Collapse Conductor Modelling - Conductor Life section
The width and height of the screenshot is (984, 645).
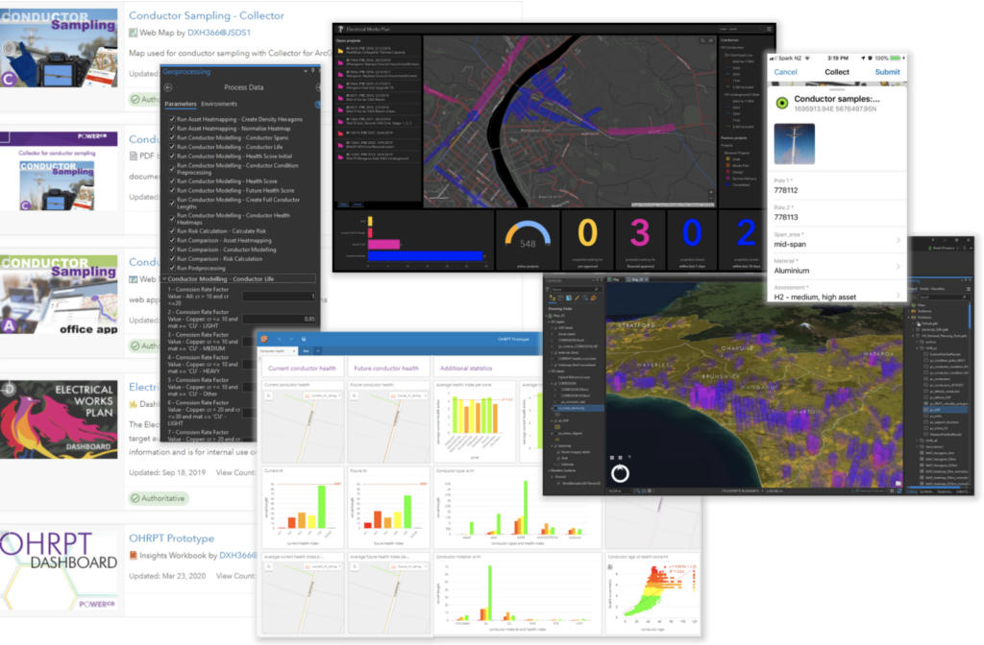click(164, 279)
